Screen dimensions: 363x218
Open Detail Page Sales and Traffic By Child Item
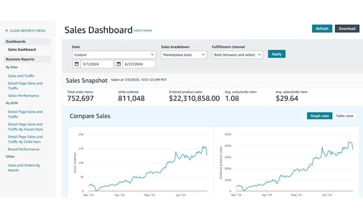pos(25,139)
